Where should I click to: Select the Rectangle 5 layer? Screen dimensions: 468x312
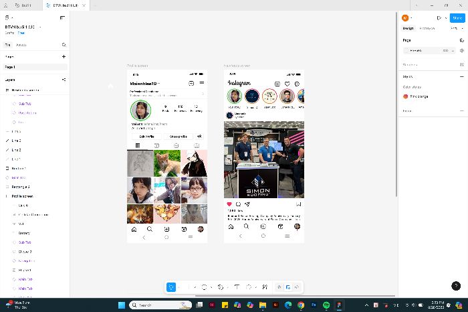21,187
